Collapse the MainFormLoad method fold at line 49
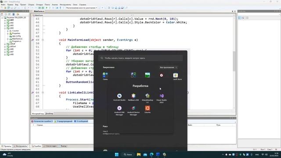The image size is (281, 158). pyautogui.click(x=43, y=40)
